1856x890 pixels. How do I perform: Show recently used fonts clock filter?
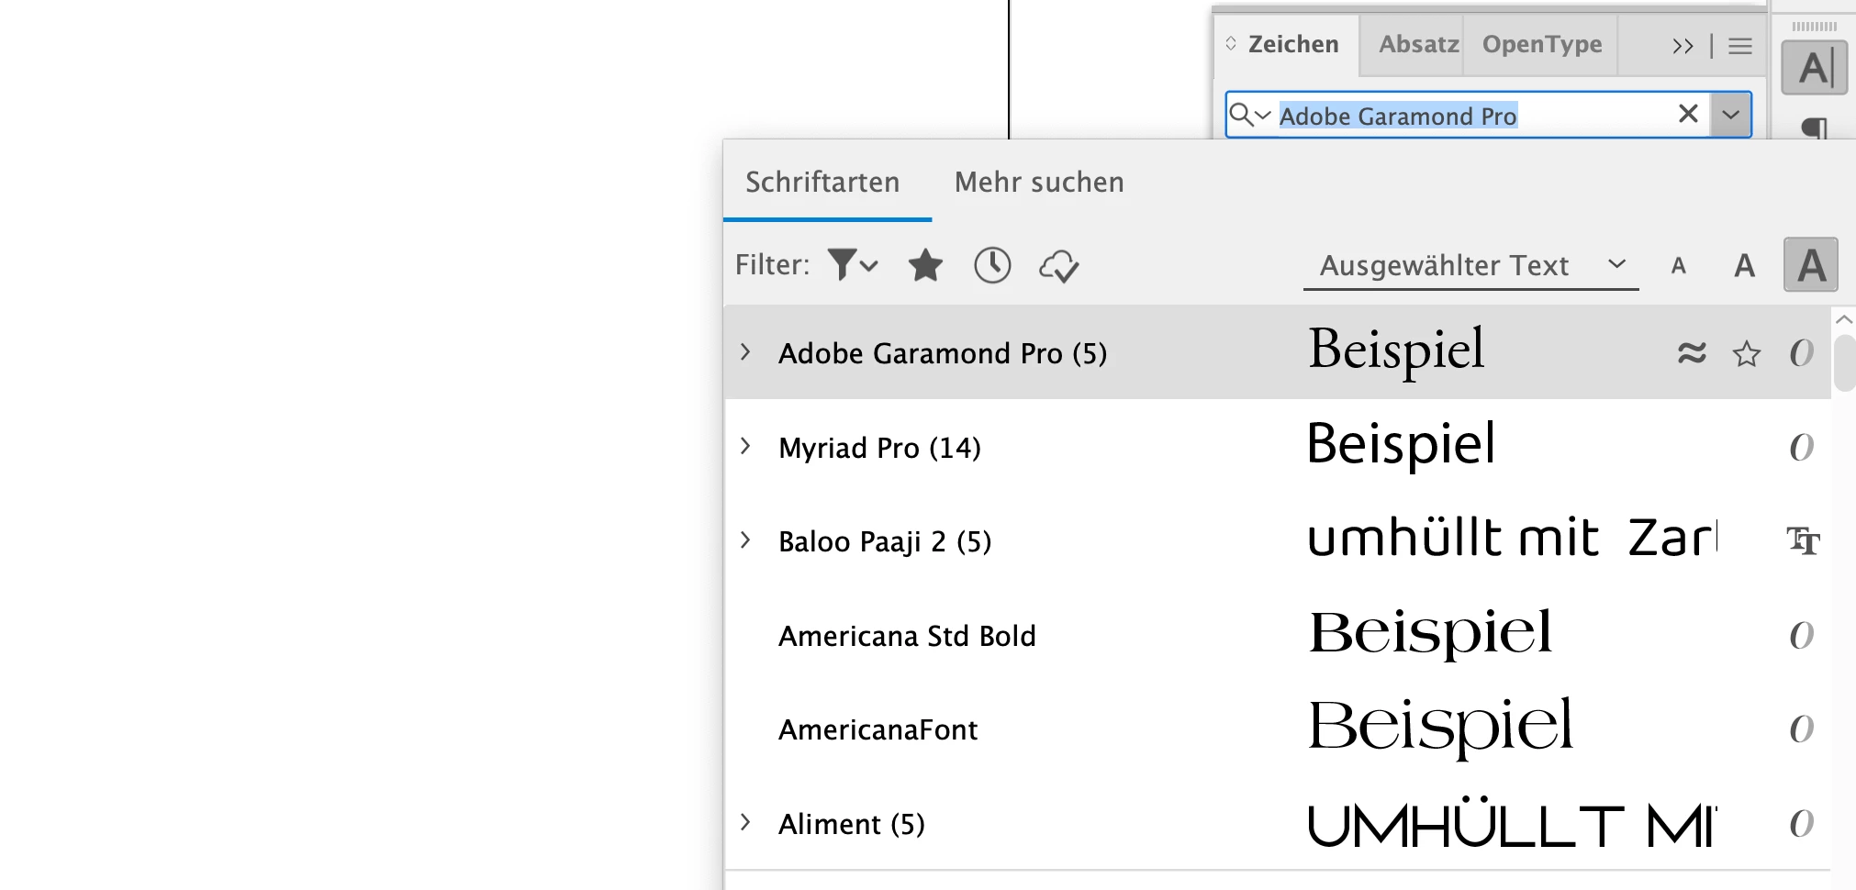pos(992,265)
